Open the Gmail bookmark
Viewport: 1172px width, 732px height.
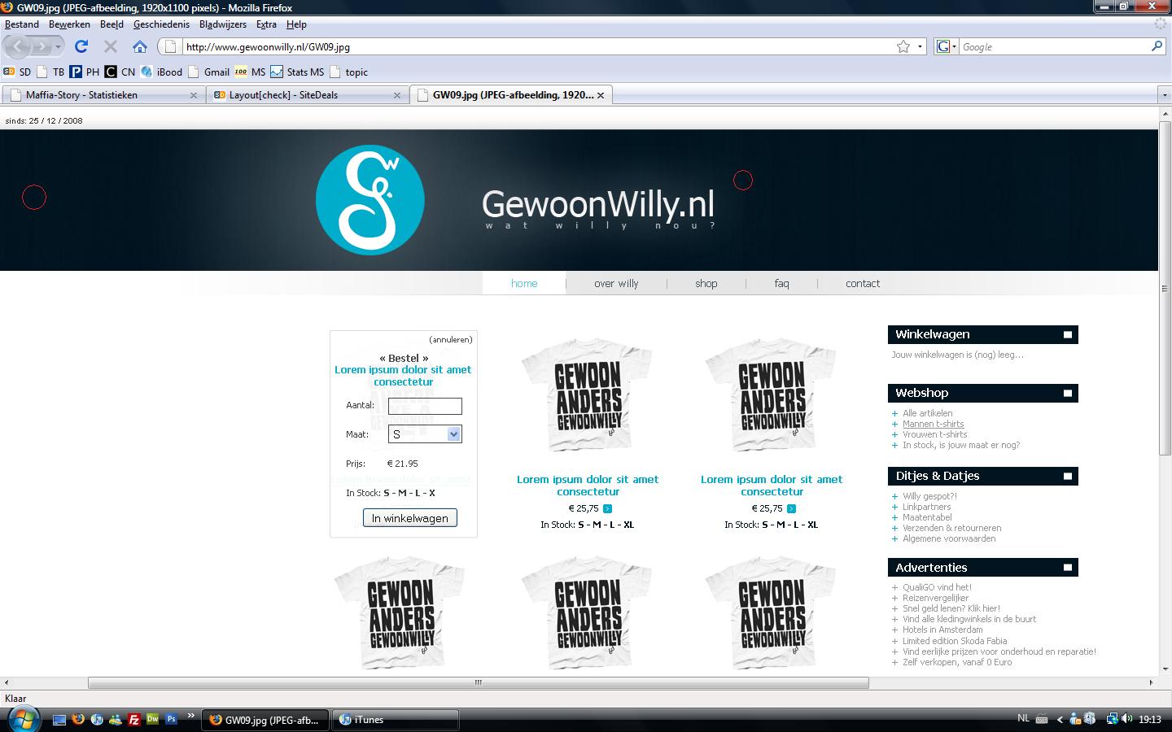click(x=208, y=72)
